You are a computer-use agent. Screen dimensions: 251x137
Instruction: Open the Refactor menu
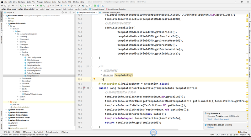(x=47, y=2)
